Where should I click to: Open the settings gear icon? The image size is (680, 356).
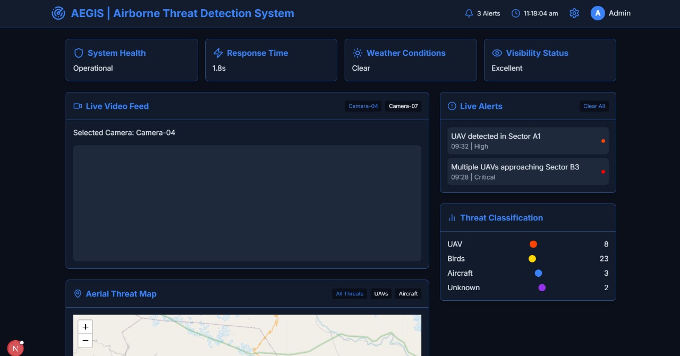574,13
